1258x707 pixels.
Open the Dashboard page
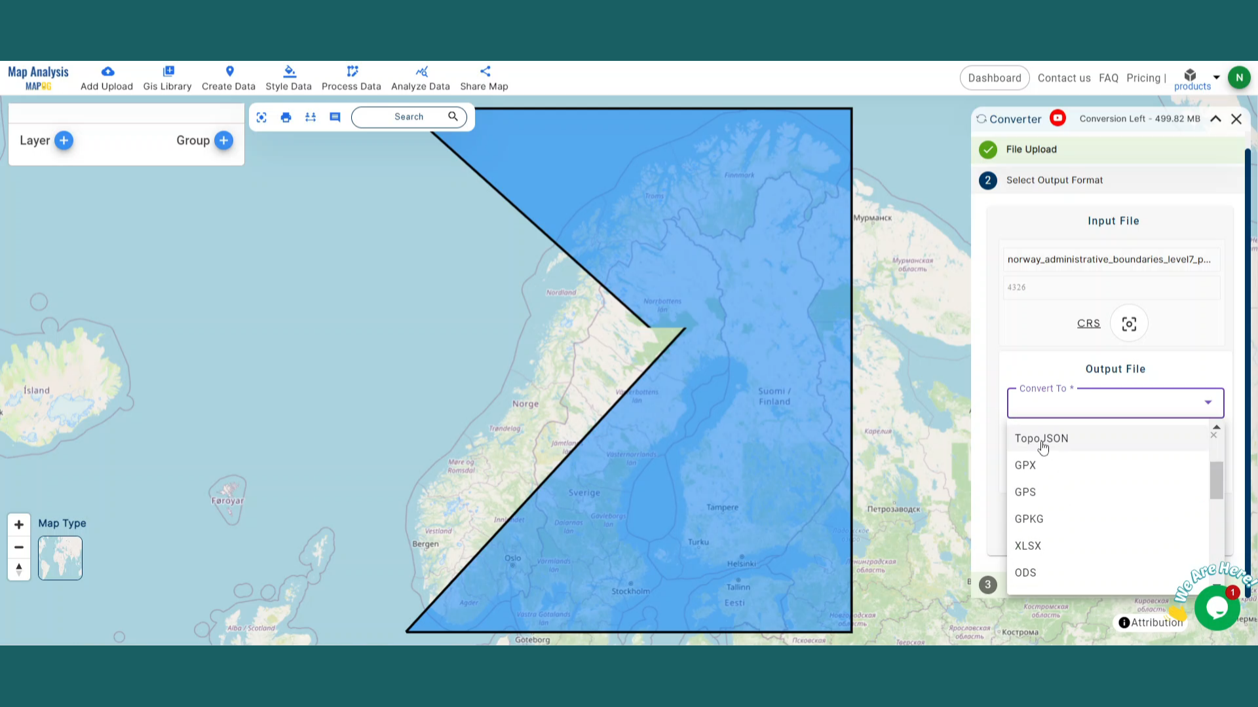pyautogui.click(x=995, y=77)
